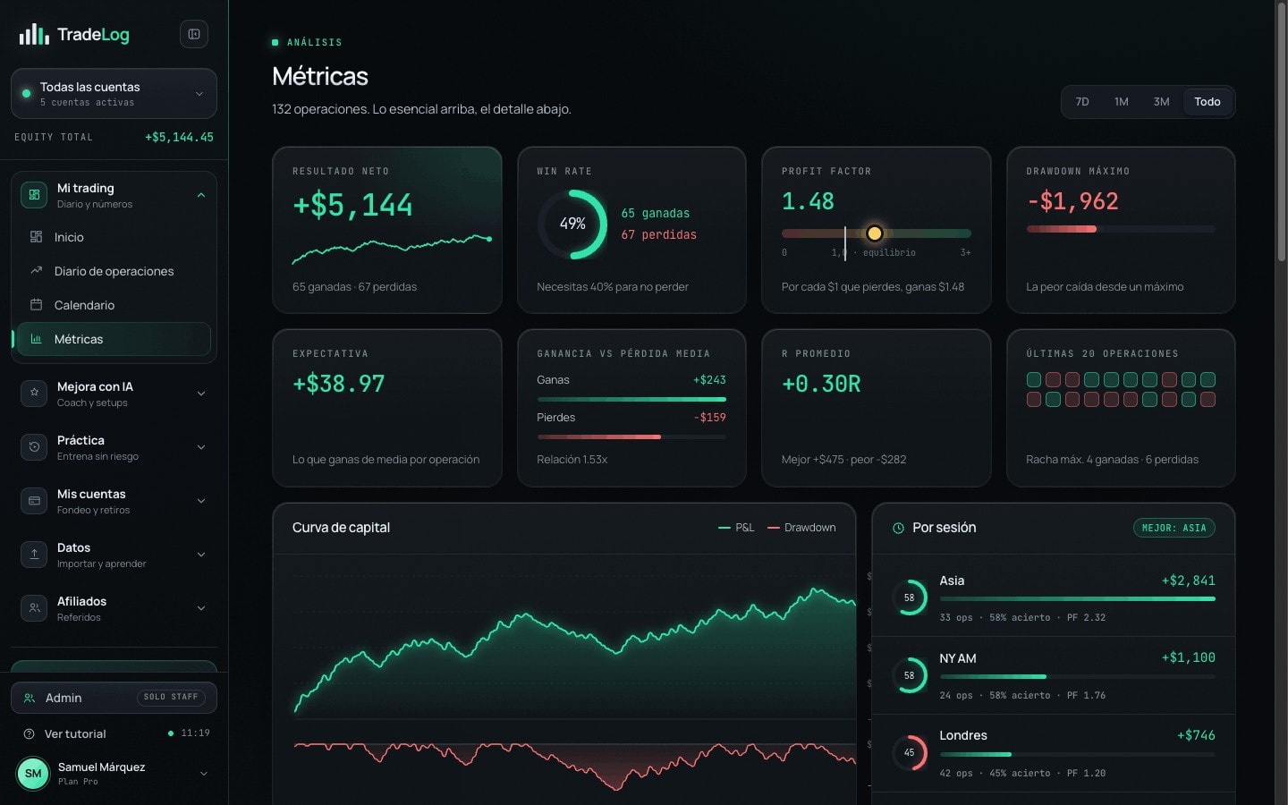Open the Ver tutorial link

[75, 733]
